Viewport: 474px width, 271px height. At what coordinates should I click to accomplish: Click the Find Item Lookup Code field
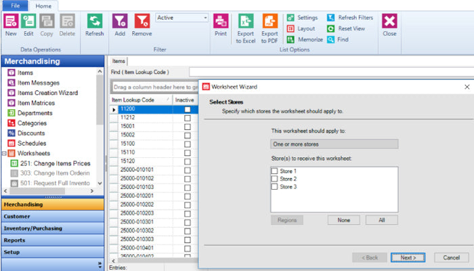(x=325, y=72)
